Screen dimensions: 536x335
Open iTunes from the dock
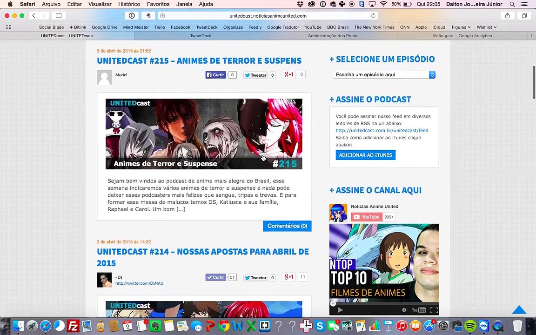click(402, 326)
